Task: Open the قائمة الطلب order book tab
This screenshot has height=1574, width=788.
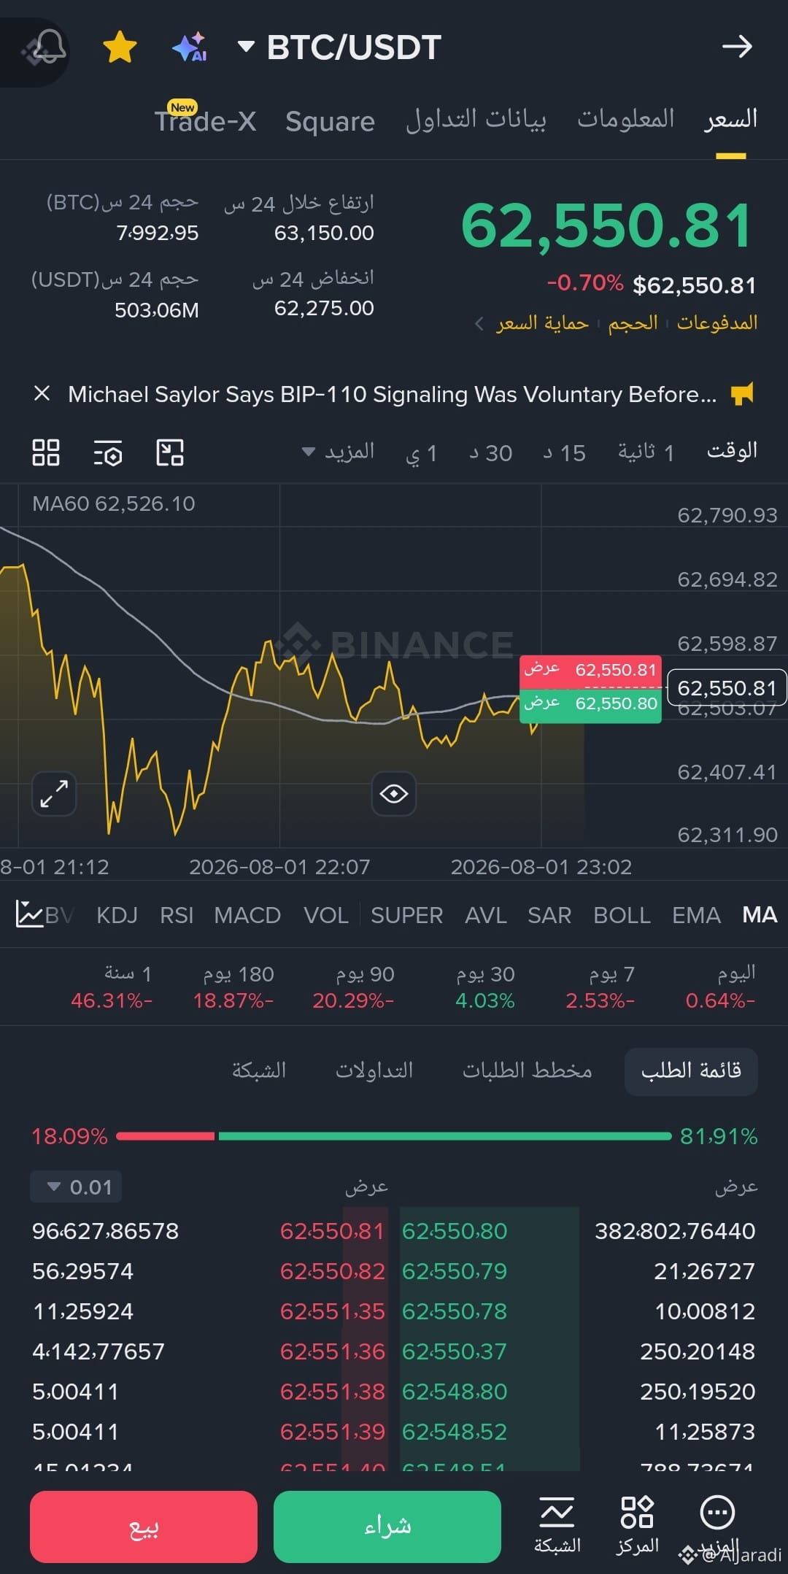Action: (x=691, y=1071)
